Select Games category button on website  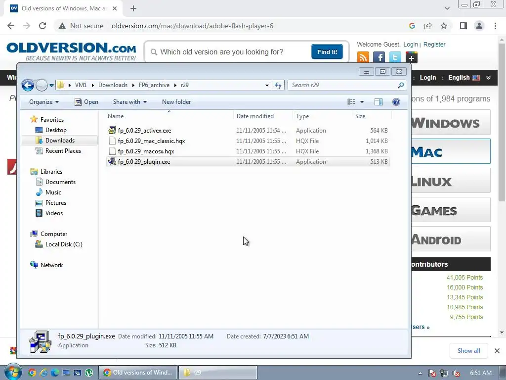451,210
